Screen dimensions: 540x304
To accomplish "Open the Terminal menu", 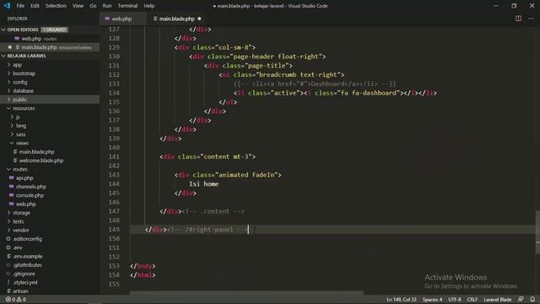I will coord(127,6).
